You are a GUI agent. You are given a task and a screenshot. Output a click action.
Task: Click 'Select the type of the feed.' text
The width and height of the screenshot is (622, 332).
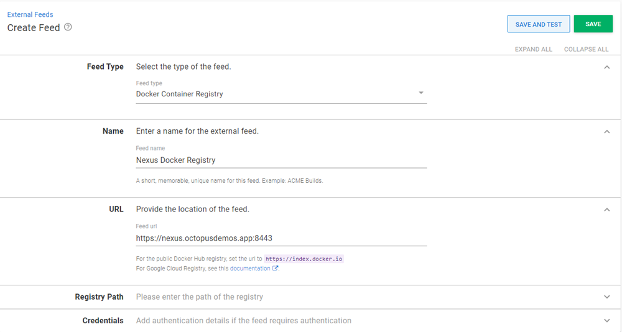coord(183,67)
